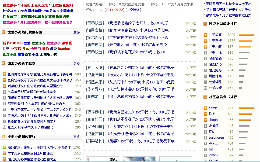Click the rank 8 badge next to fnf

205,149
